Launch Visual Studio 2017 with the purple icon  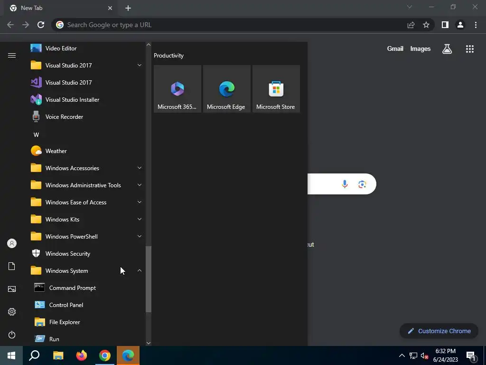(x=85, y=82)
